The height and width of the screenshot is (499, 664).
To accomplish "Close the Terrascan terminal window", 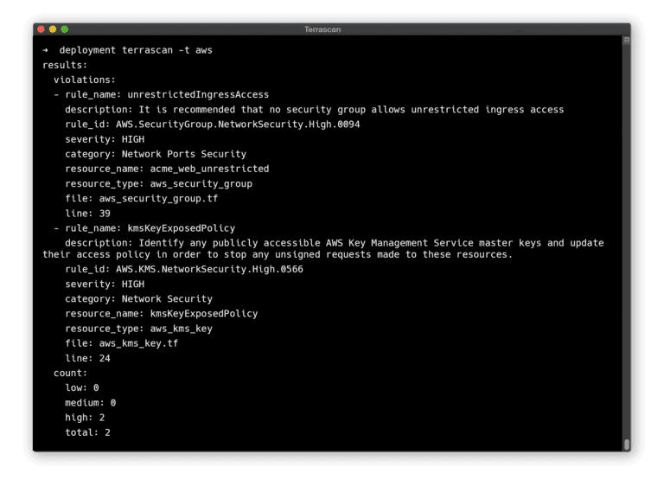I will pyautogui.click(x=41, y=29).
